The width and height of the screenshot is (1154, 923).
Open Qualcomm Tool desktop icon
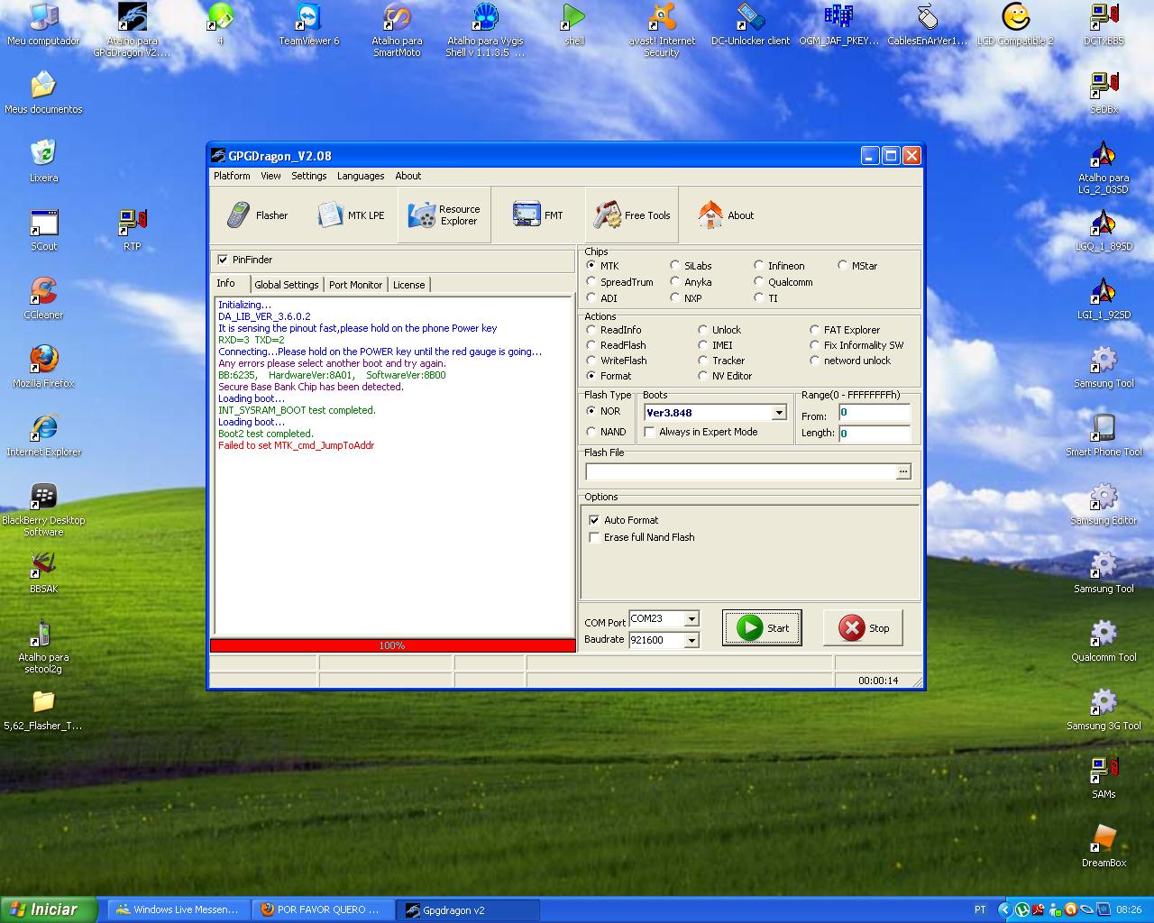point(1104,641)
